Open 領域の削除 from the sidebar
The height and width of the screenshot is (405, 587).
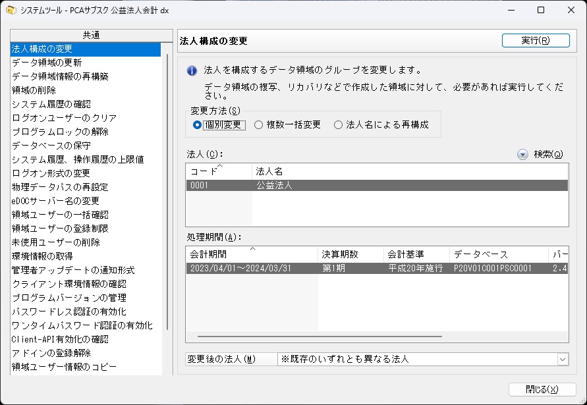pos(34,90)
